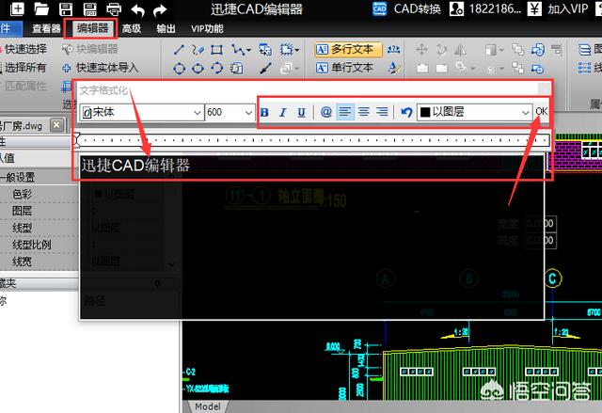The height and width of the screenshot is (413, 602).
Task: Expand the polyline tool dropdown arrow
Action: click(x=249, y=50)
